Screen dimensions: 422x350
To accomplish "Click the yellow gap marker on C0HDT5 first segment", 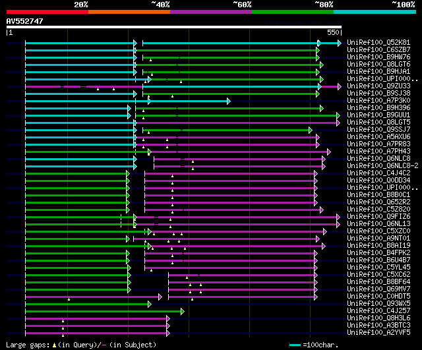I will point(69,299).
